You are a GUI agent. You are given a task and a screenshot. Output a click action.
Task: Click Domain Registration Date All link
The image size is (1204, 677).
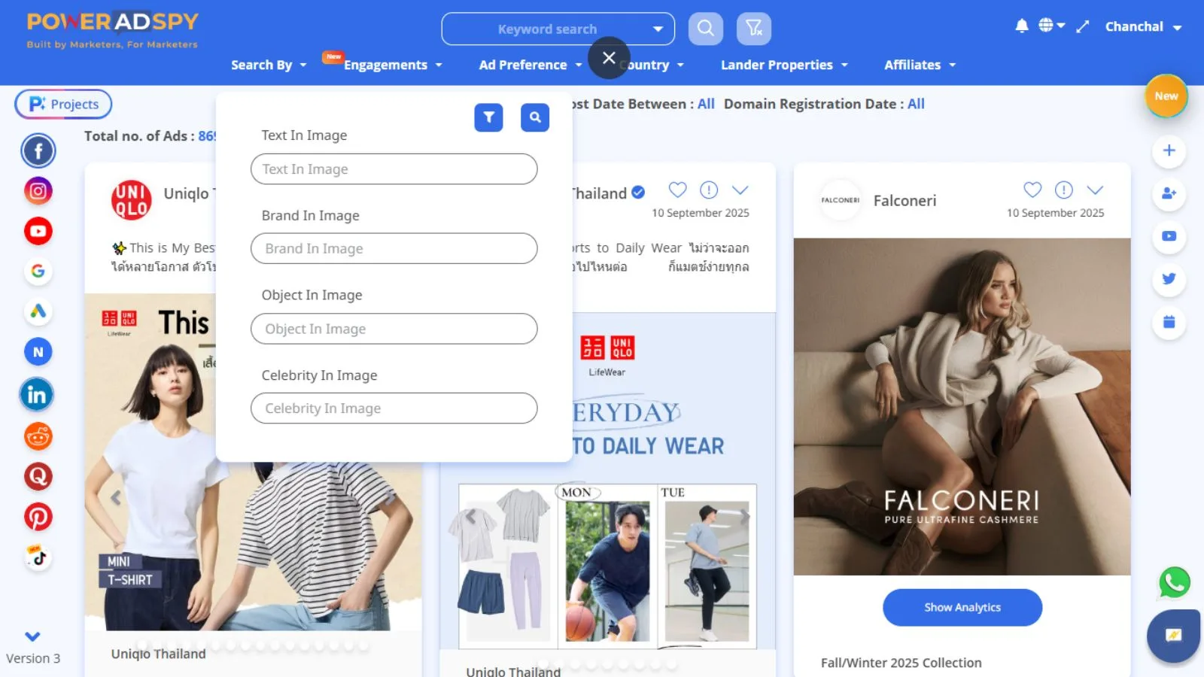[916, 104]
